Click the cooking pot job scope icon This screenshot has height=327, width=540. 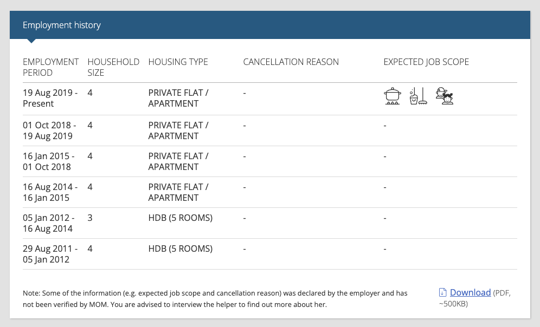[392, 96]
